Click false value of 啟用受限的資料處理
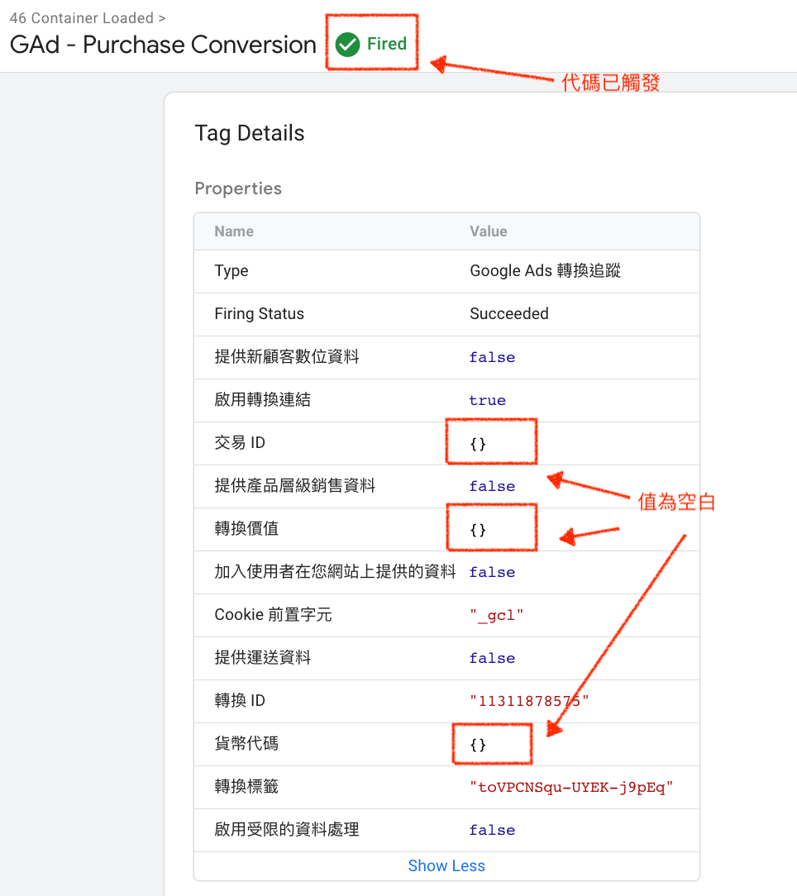Image resolution: width=797 pixels, height=896 pixels. tap(492, 831)
